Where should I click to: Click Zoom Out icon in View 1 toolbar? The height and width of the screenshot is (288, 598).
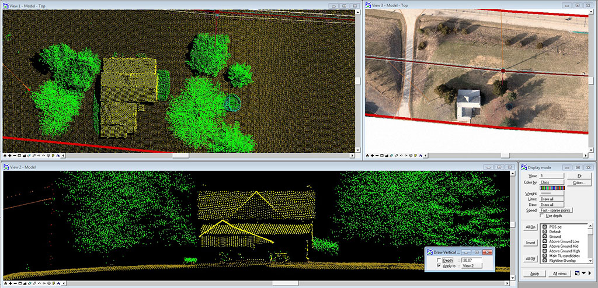(16, 156)
